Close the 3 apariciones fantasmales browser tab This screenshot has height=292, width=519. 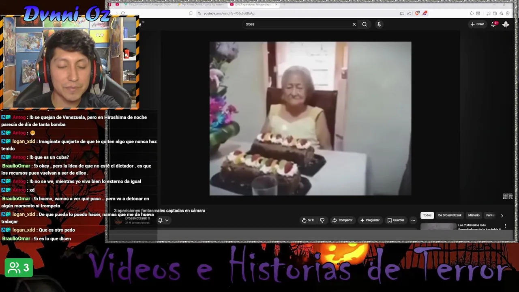[x=276, y=4]
